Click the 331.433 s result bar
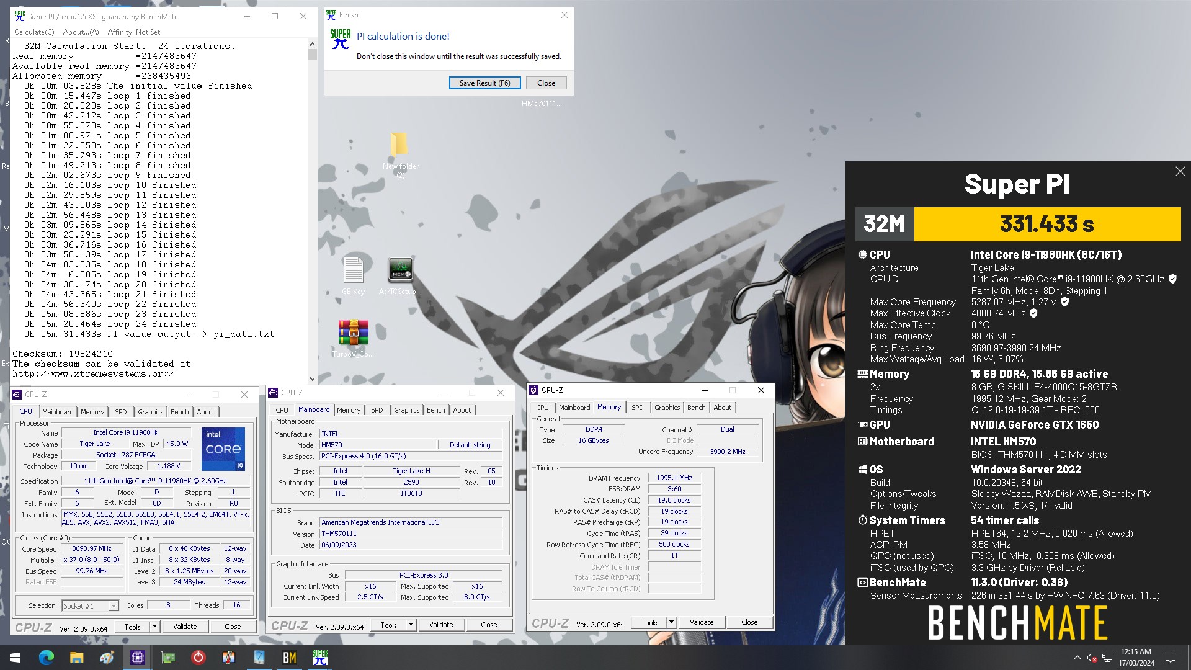 tap(1047, 224)
